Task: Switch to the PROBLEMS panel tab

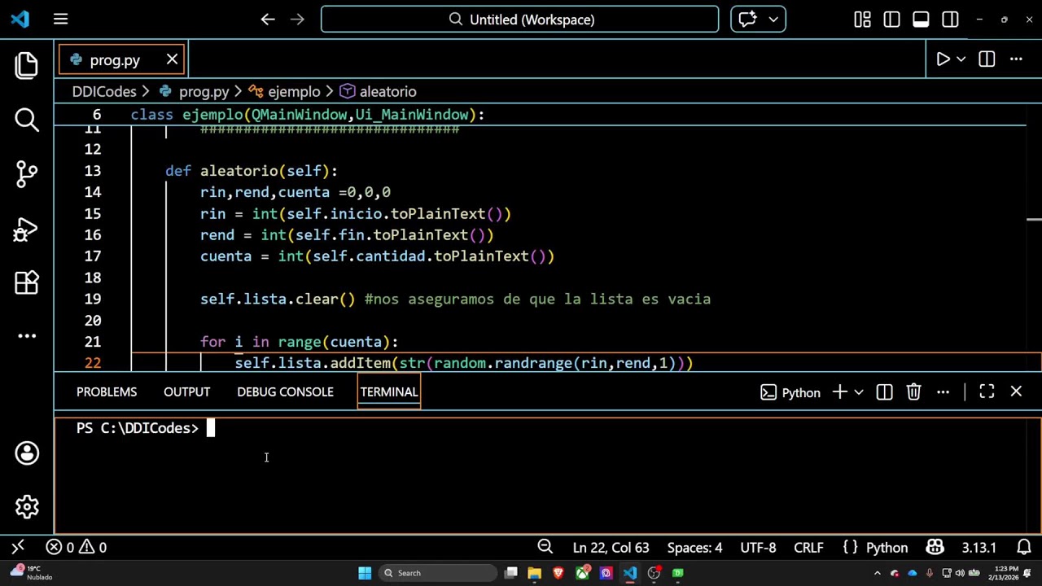Action: tap(107, 392)
